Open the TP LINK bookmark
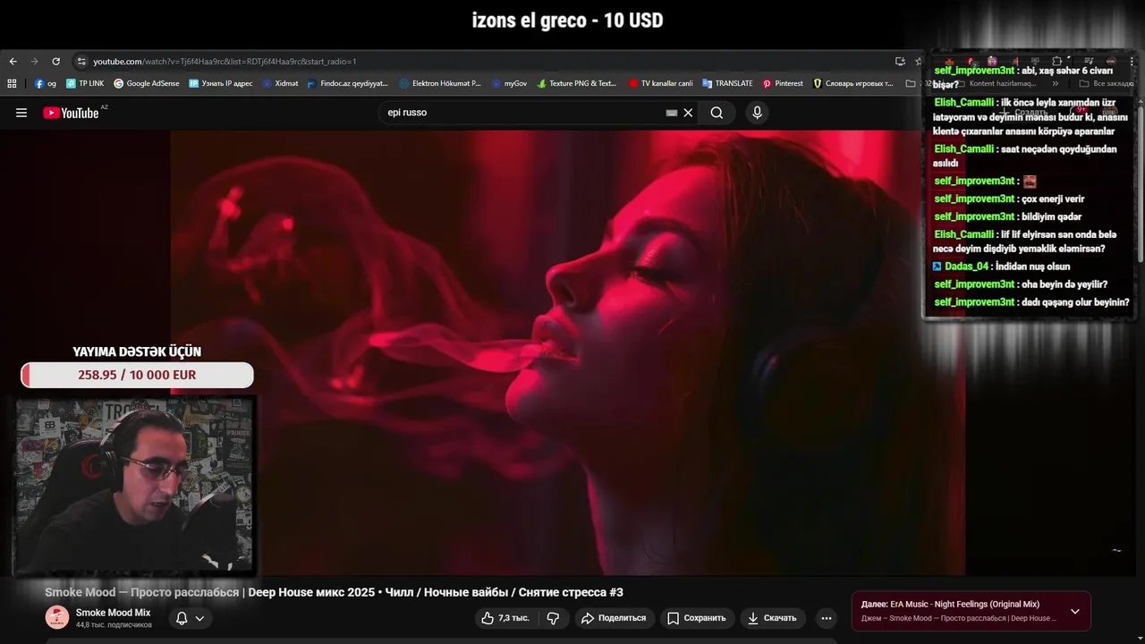Screen dimensions: 1145x644 85,83
